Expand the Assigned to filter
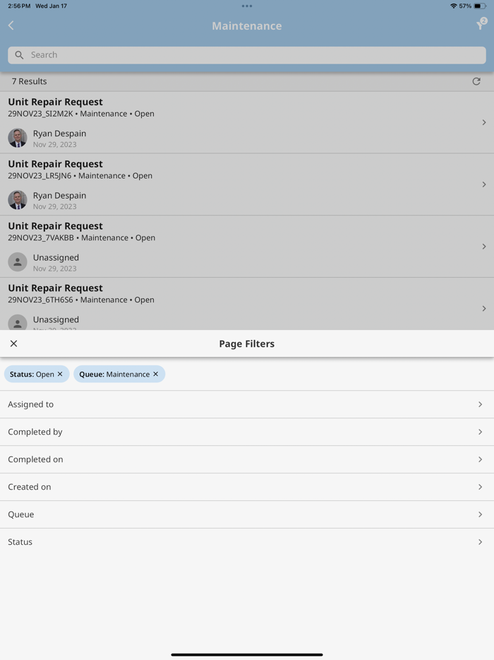Screen dimensions: 494x660 pos(247,404)
